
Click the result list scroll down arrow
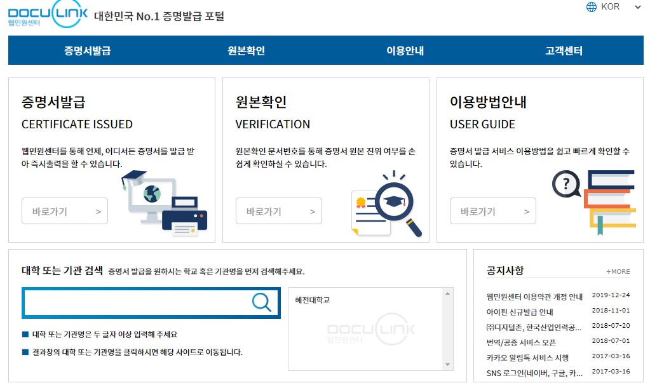(x=448, y=365)
